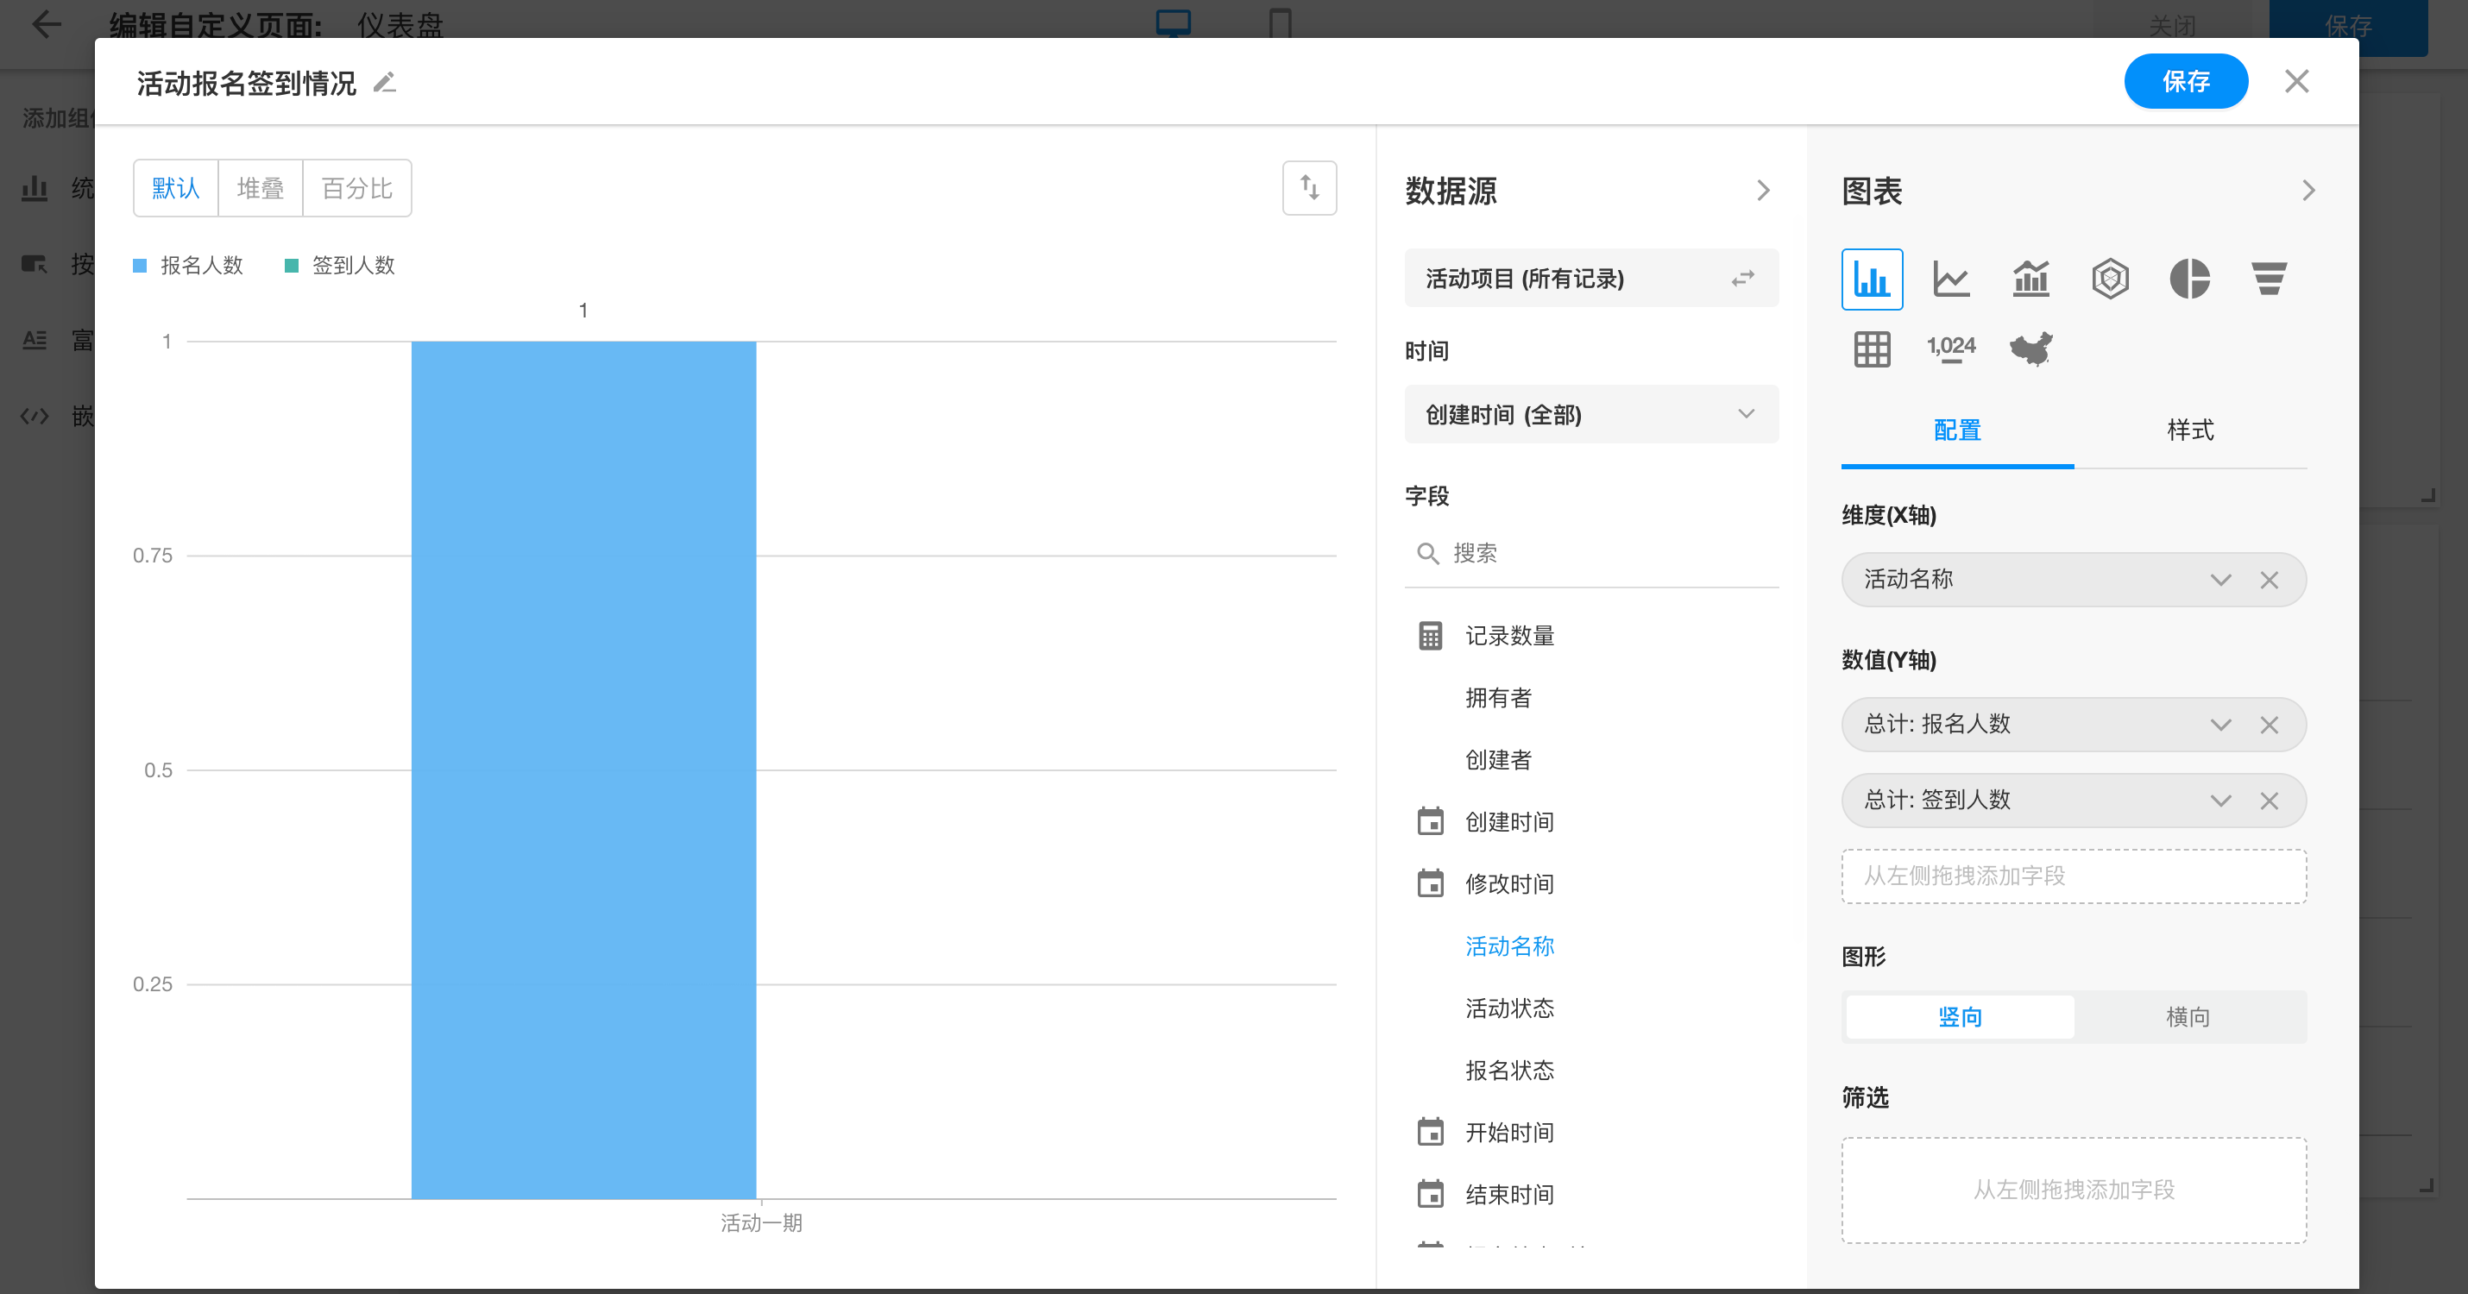The width and height of the screenshot is (2468, 1294).
Task: Switch bar display to 堆叠 mode
Action: coord(260,188)
